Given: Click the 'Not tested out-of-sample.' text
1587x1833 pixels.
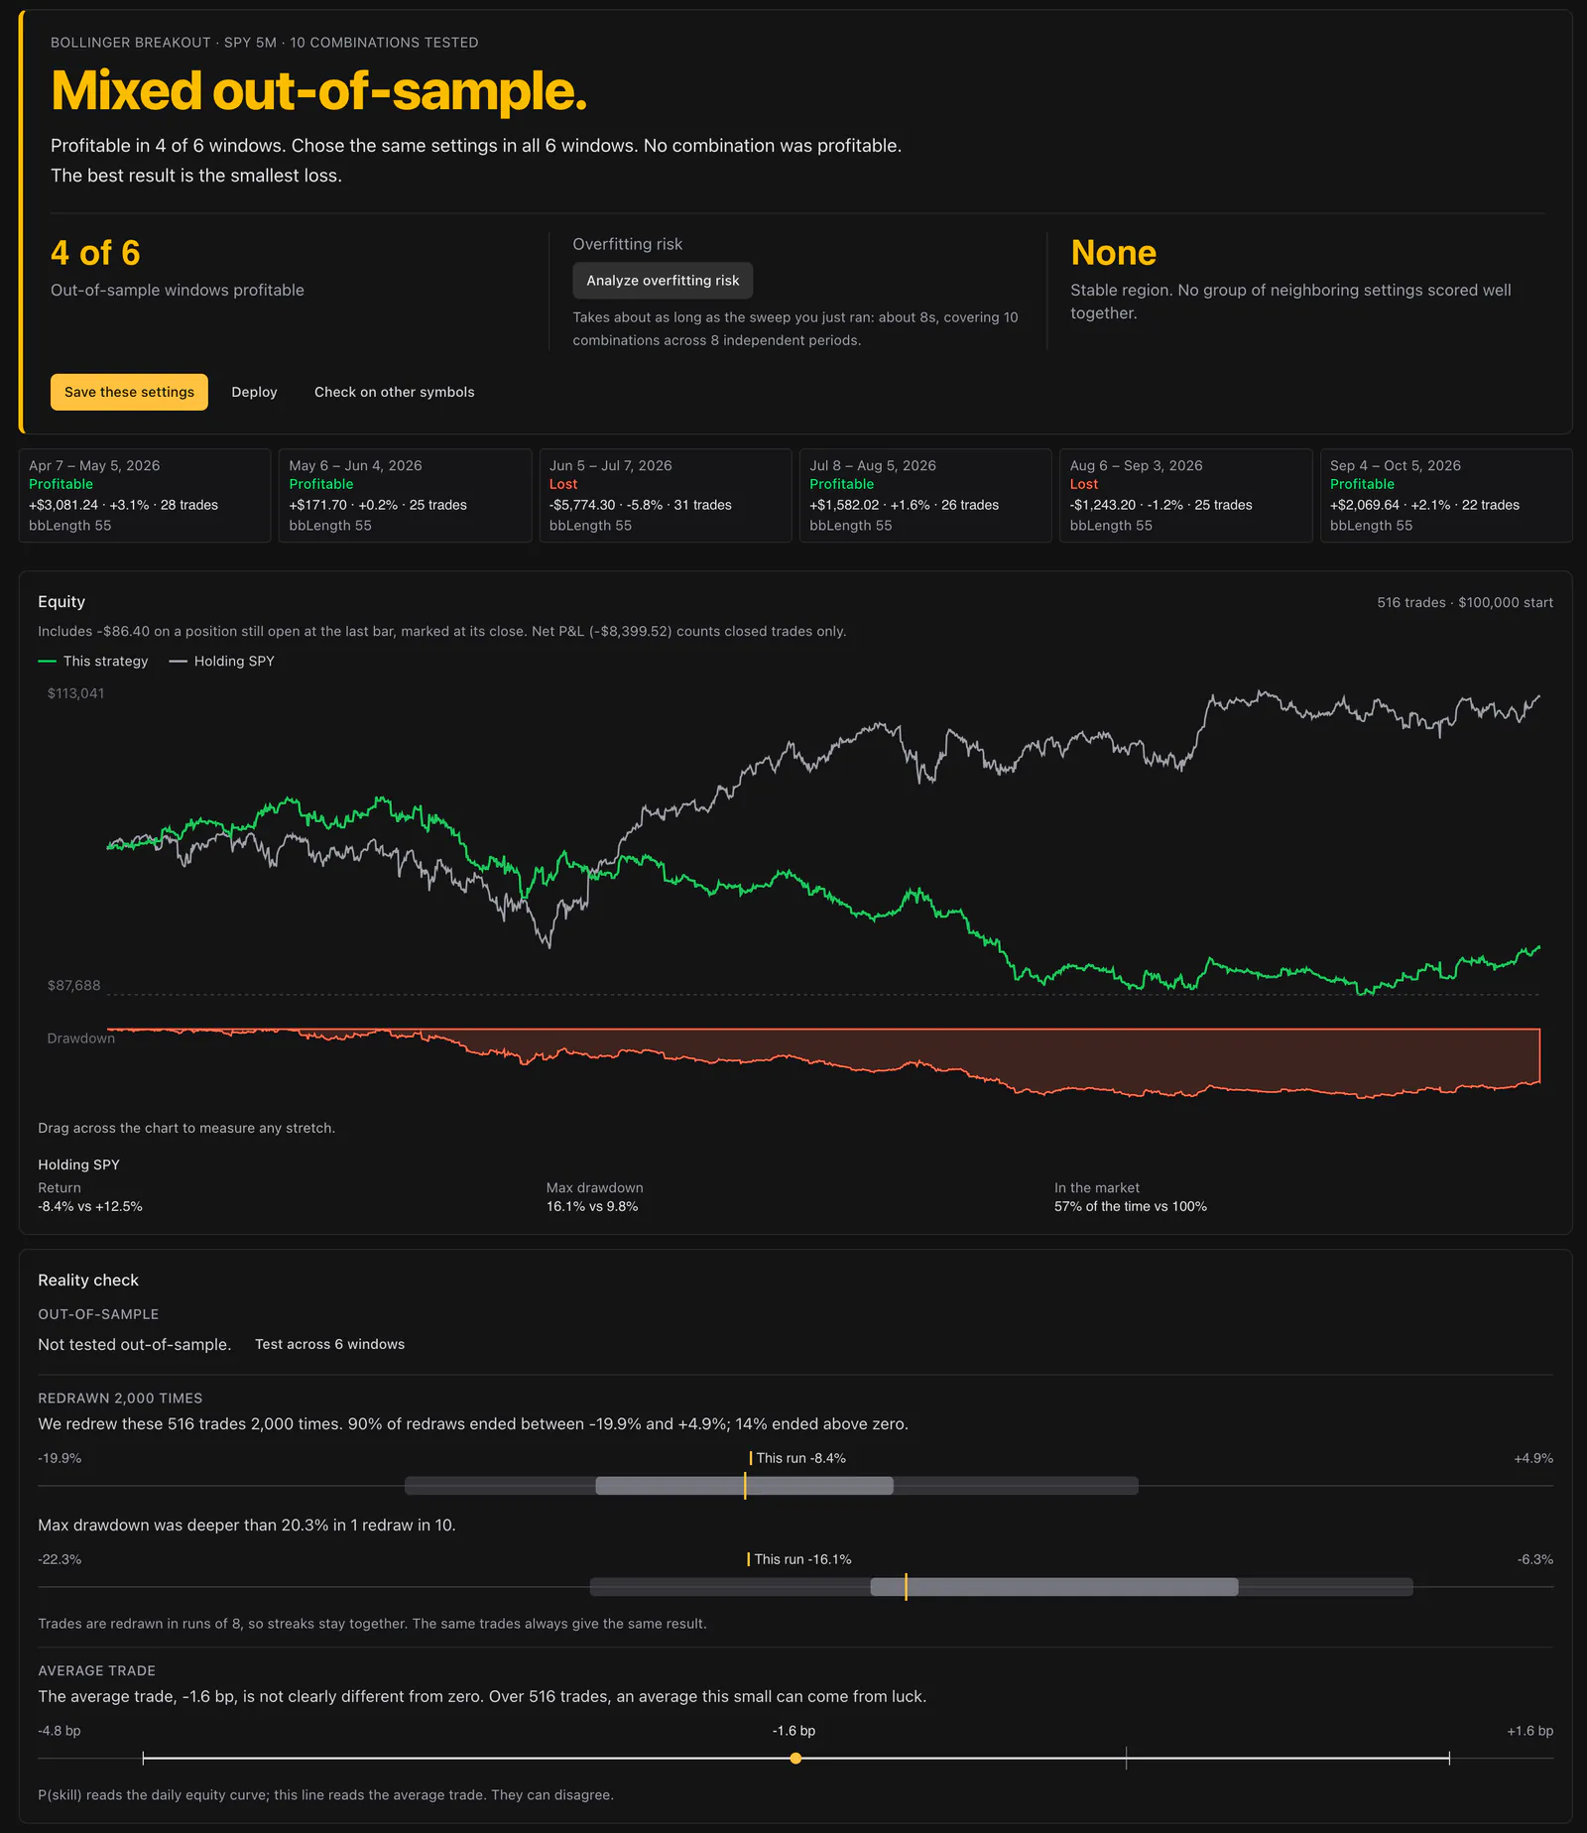Looking at the screenshot, I should pos(134,1344).
